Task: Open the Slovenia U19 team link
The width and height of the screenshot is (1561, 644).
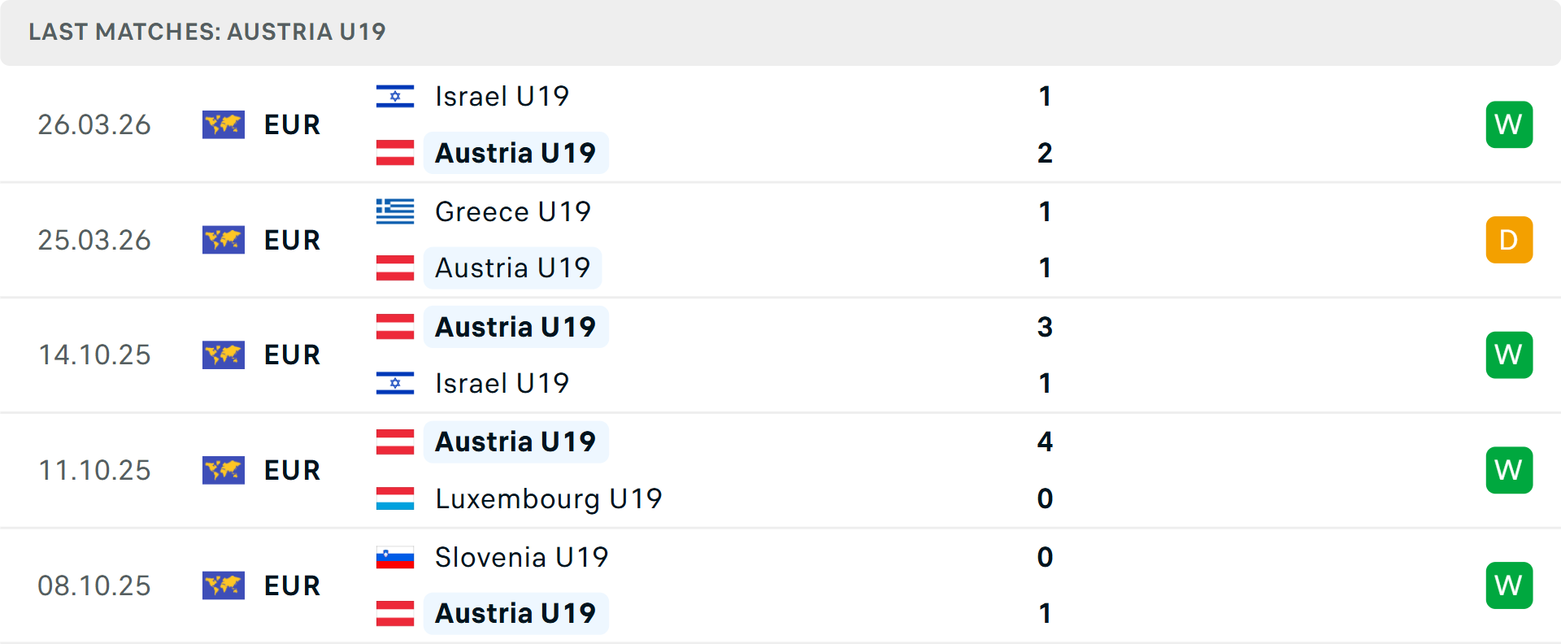Action: [x=521, y=557]
